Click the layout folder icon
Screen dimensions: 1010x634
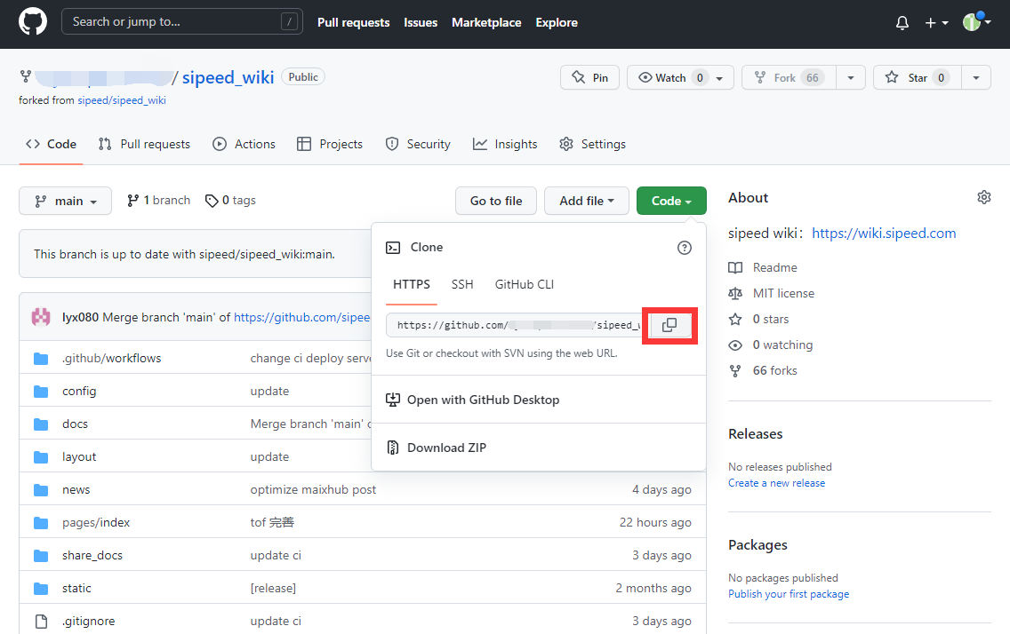tap(41, 457)
